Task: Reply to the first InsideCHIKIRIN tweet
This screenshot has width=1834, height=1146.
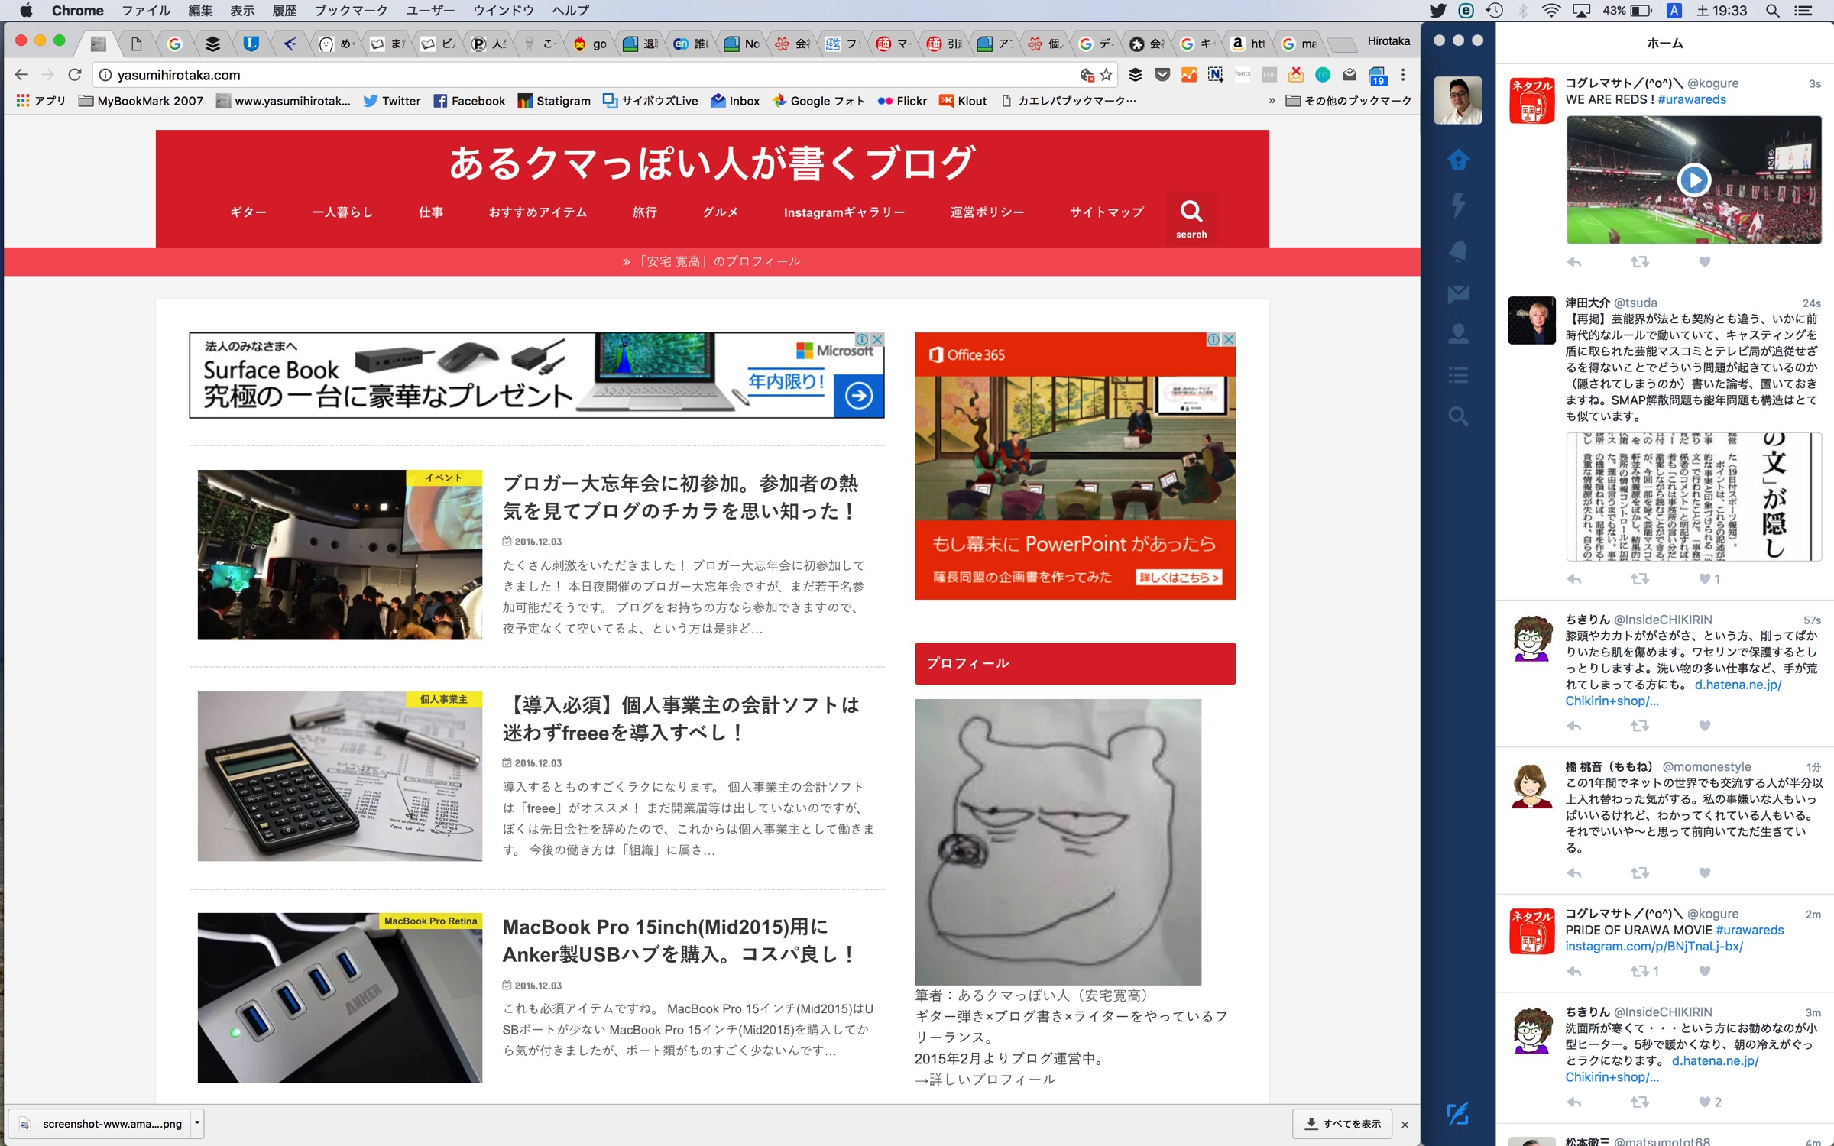Action: click(x=1574, y=726)
